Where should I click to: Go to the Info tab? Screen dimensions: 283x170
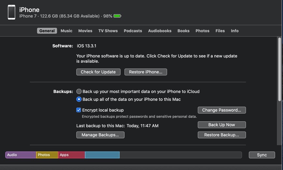235,31
